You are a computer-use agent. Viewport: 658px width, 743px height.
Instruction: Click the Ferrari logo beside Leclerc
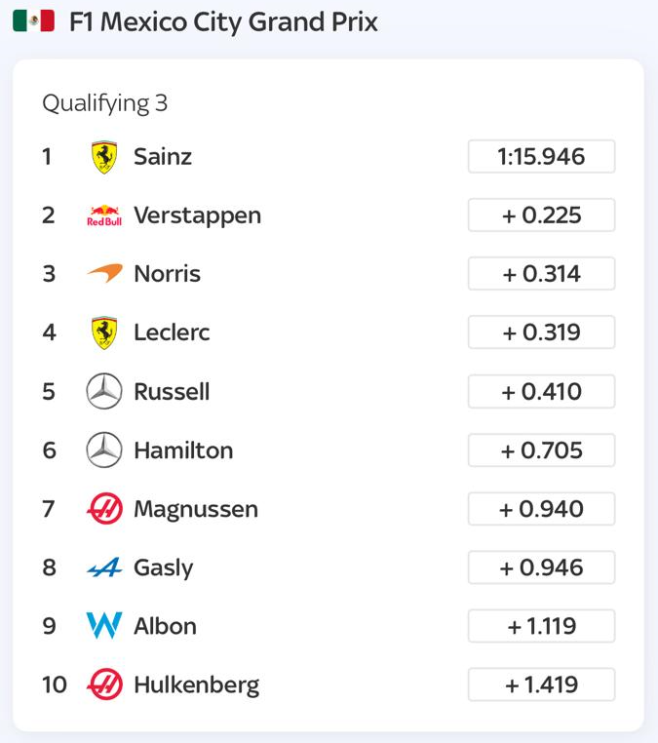pos(104,332)
